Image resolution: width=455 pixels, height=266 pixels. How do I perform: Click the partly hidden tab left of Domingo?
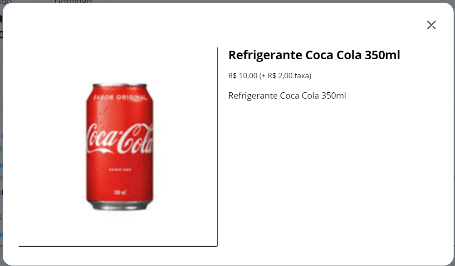point(6,1)
